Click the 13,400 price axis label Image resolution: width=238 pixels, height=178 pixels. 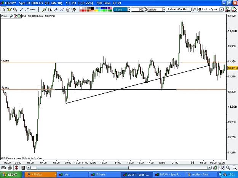point(232,31)
